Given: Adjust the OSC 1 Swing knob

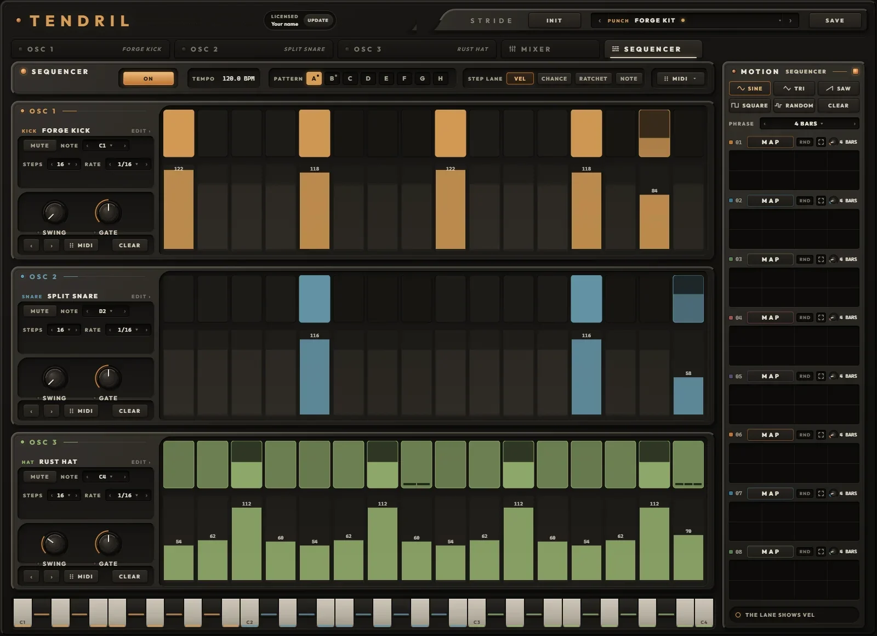Looking at the screenshot, I should (54, 213).
